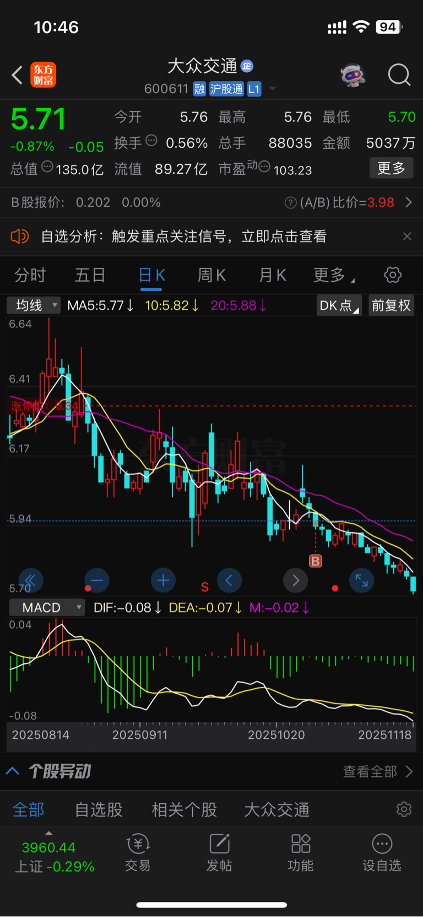Select the 相关个股 filter tab

184,809
